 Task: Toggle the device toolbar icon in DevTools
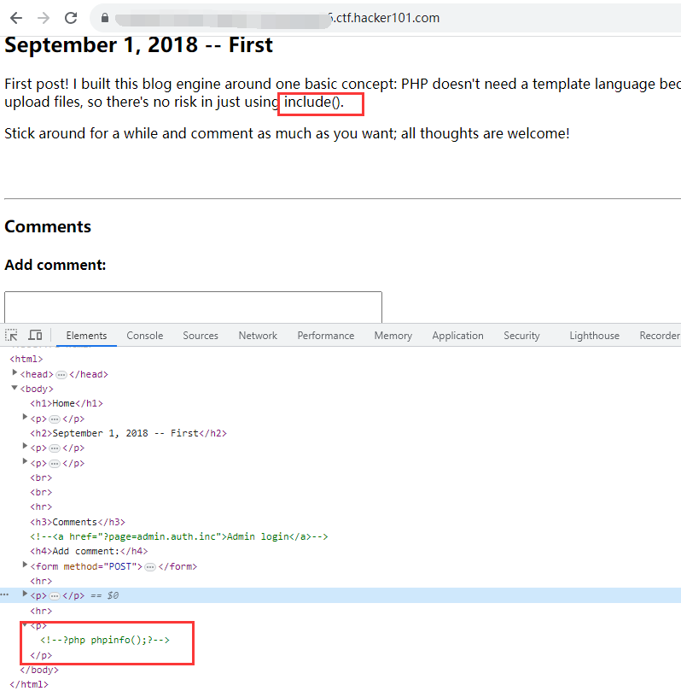(x=35, y=336)
